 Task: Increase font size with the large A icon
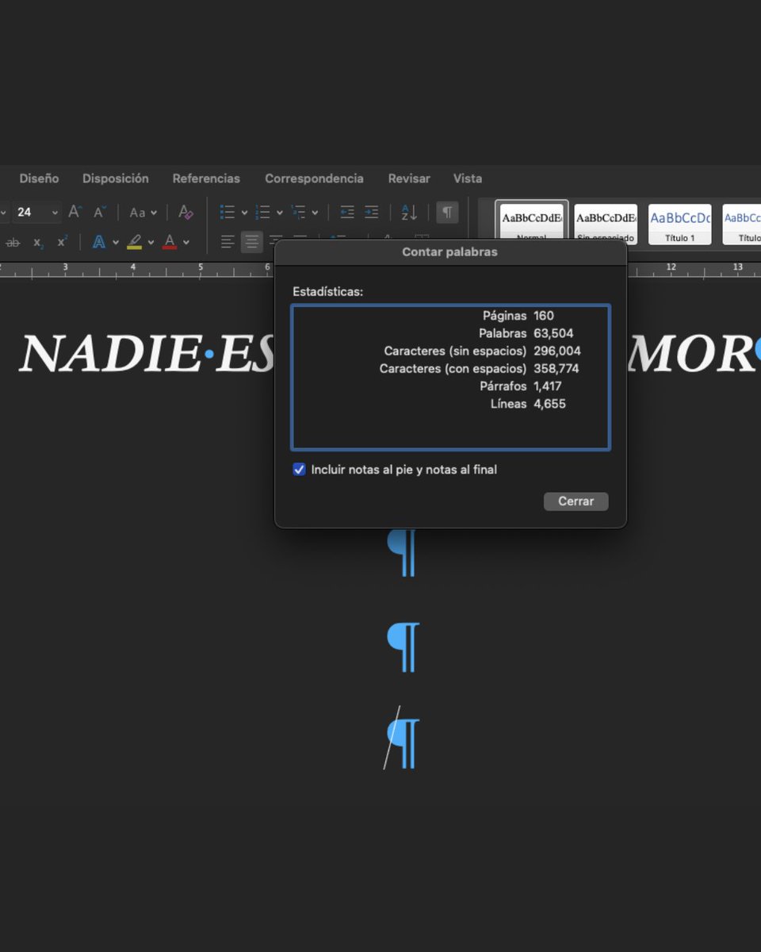click(75, 212)
